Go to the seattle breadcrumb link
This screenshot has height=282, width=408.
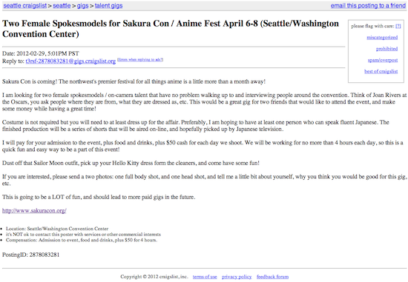coord(62,6)
